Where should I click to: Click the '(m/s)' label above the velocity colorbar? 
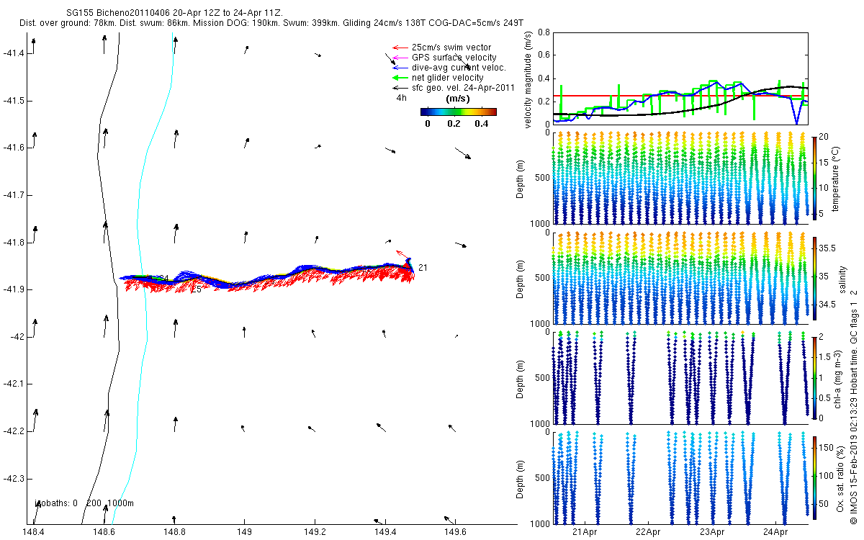point(458,99)
